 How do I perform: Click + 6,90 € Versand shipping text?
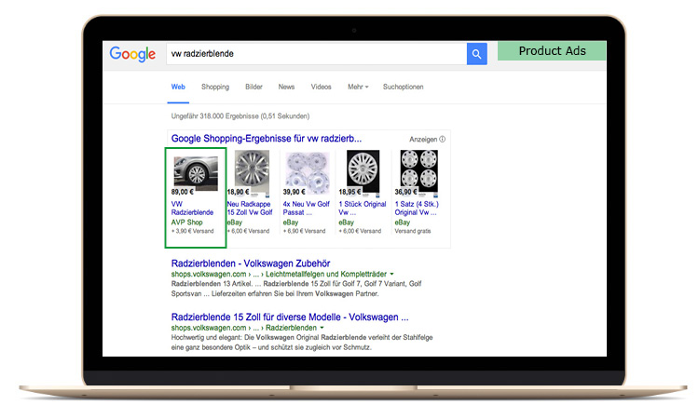pyautogui.click(x=305, y=231)
